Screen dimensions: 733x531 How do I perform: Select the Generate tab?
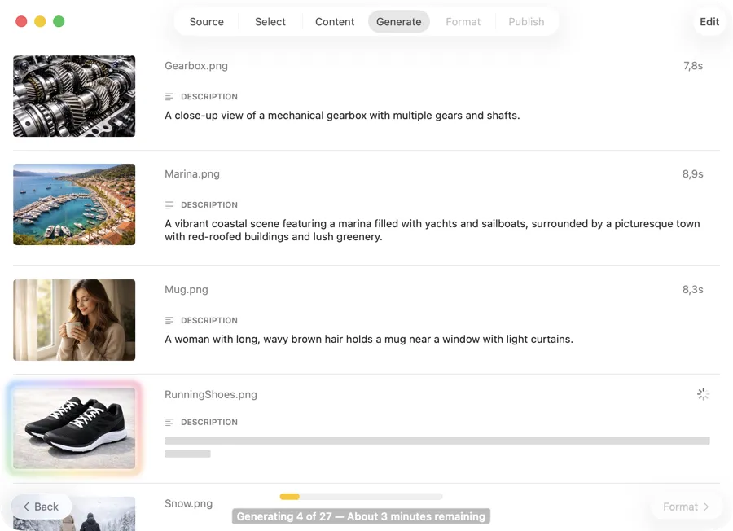(398, 22)
